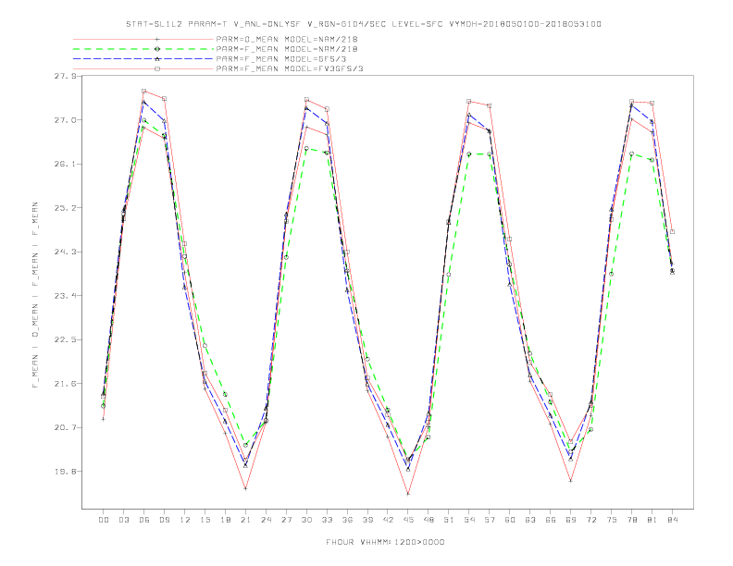Click forecast hour 54 tick label

[469, 520]
